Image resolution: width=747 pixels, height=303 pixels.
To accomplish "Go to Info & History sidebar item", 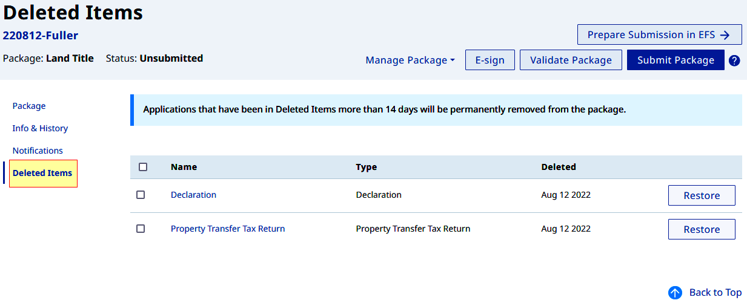I will click(x=40, y=128).
